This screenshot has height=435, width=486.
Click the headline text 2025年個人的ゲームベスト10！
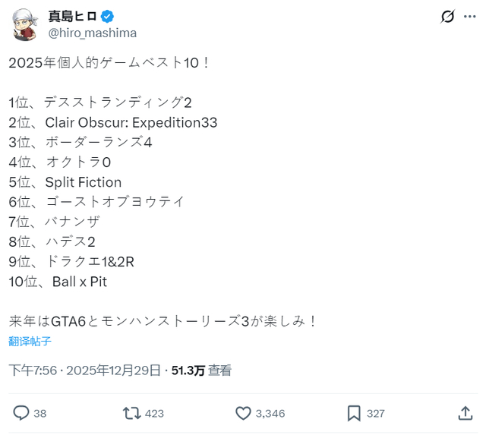click(x=109, y=62)
